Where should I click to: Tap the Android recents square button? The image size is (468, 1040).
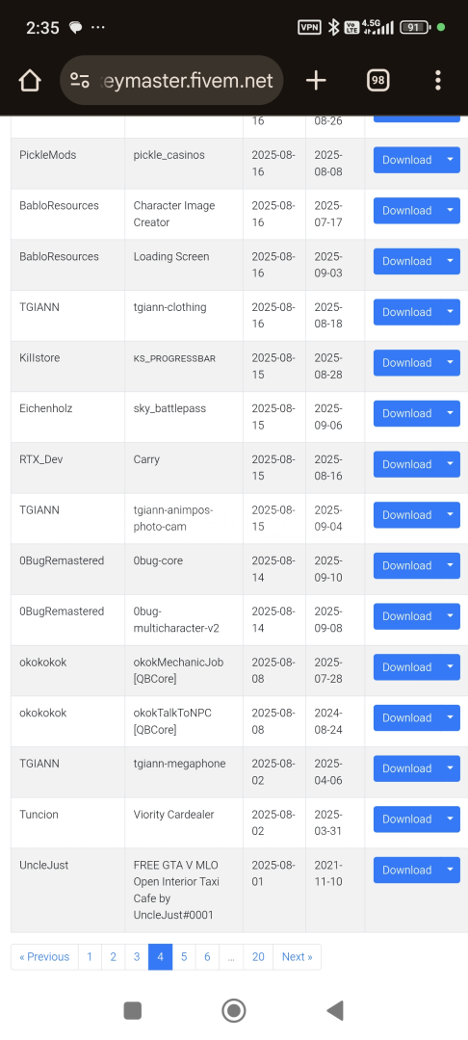pos(133,1011)
